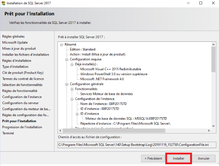219x166 pixels.
Task: Open Règles de fonctionnalité step
Action: point(20,91)
